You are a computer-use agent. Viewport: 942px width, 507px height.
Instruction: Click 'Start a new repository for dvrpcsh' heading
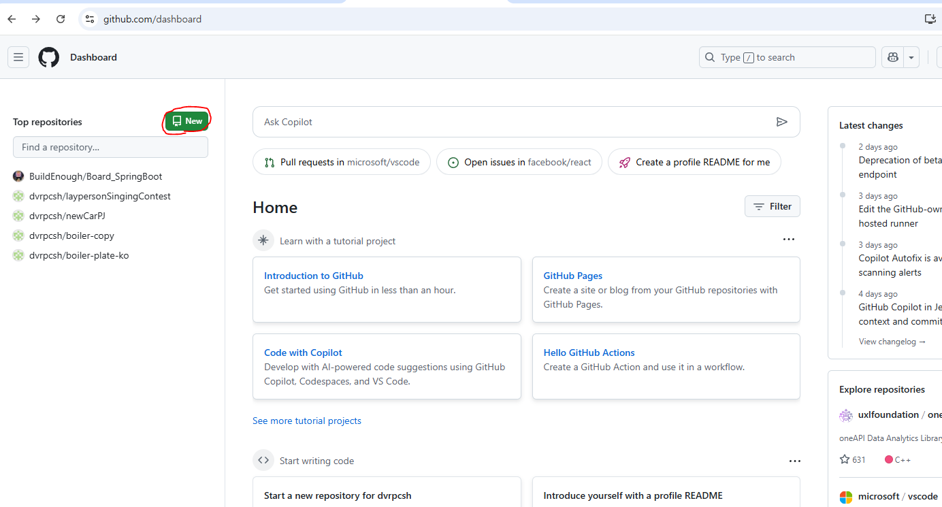338,495
